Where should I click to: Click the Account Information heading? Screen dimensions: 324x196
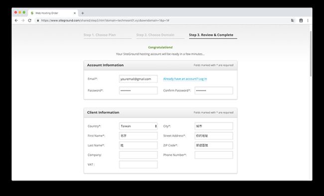105,65
